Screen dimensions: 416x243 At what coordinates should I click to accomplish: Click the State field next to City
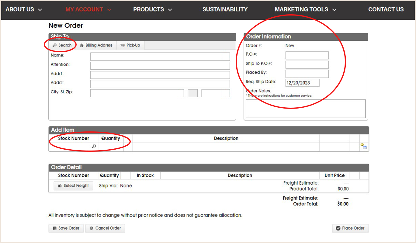tap(193, 93)
